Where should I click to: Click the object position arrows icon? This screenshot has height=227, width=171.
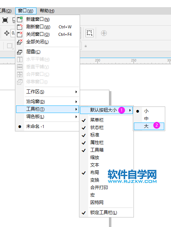coord(7,33)
